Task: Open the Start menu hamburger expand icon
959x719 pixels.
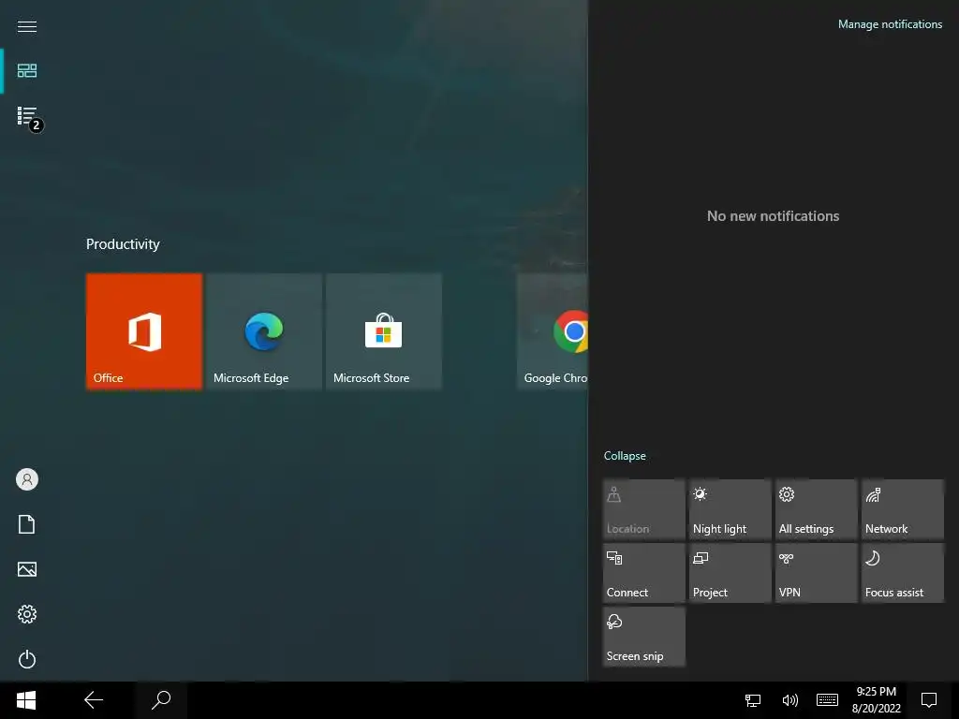Action: 27,26
